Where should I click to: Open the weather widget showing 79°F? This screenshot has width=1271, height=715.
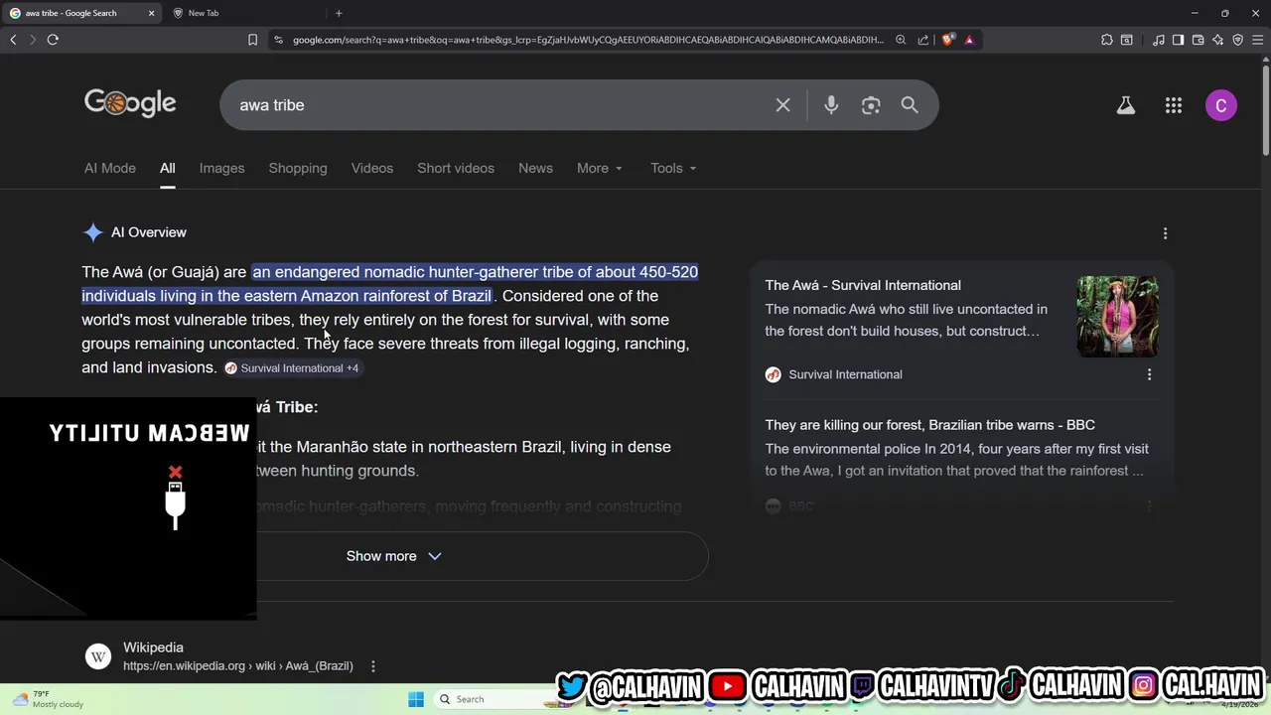(48, 699)
